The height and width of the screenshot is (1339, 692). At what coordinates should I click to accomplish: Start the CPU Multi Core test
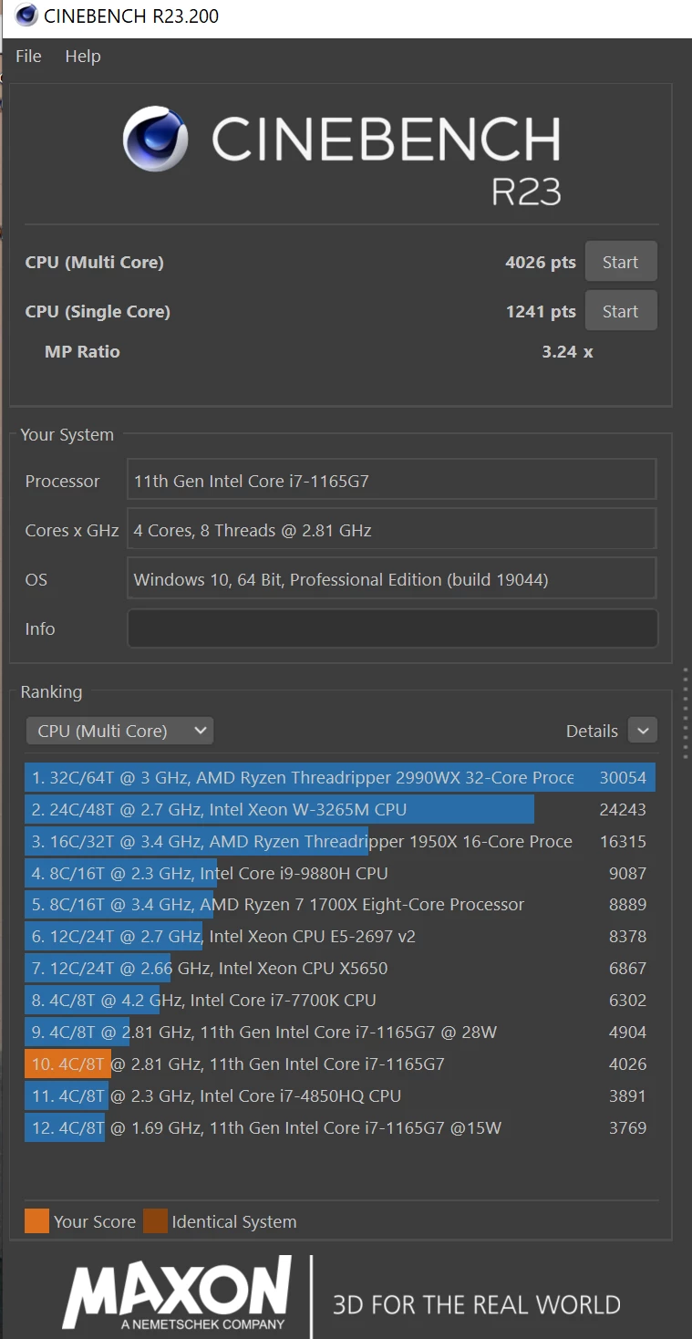pos(620,262)
